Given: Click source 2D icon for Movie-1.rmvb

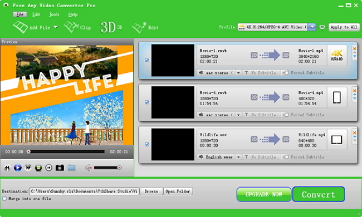Looking at the screenshot, I should [254, 55].
